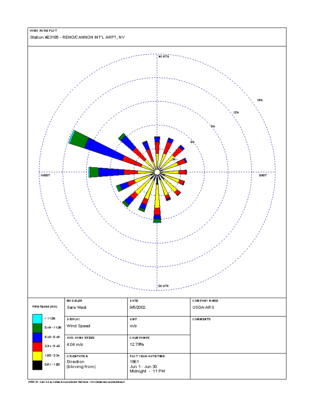The width and height of the screenshot is (314, 407).
Task: Click the blue 5.40-8.49 legend swatch
Action: pyautogui.click(x=37, y=338)
